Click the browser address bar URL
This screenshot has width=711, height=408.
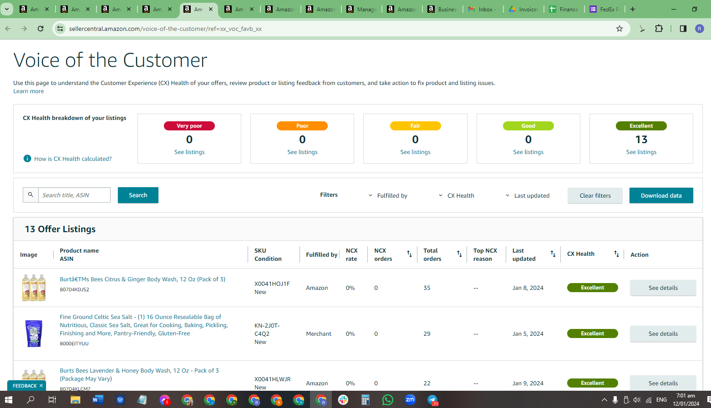tap(165, 29)
